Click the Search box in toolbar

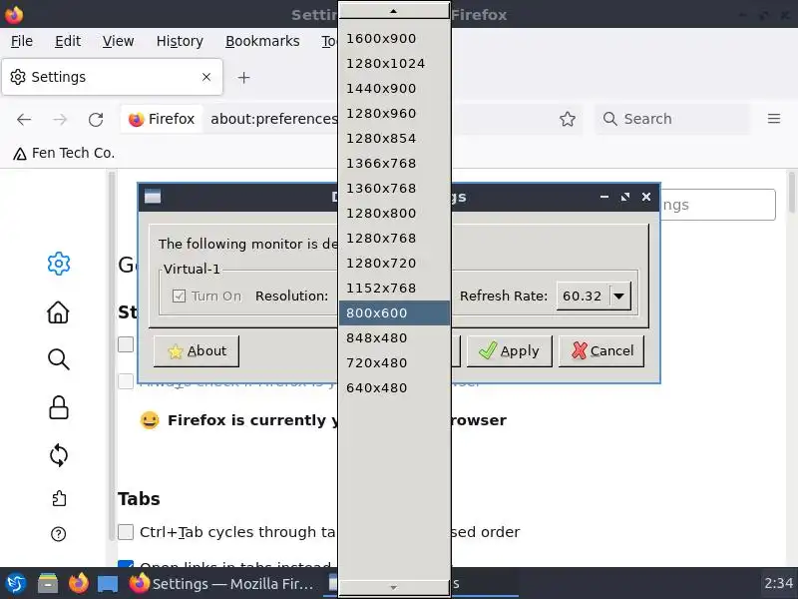coord(672,119)
